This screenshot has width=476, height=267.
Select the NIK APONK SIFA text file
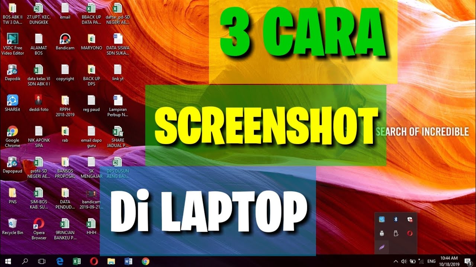pos(39,137)
